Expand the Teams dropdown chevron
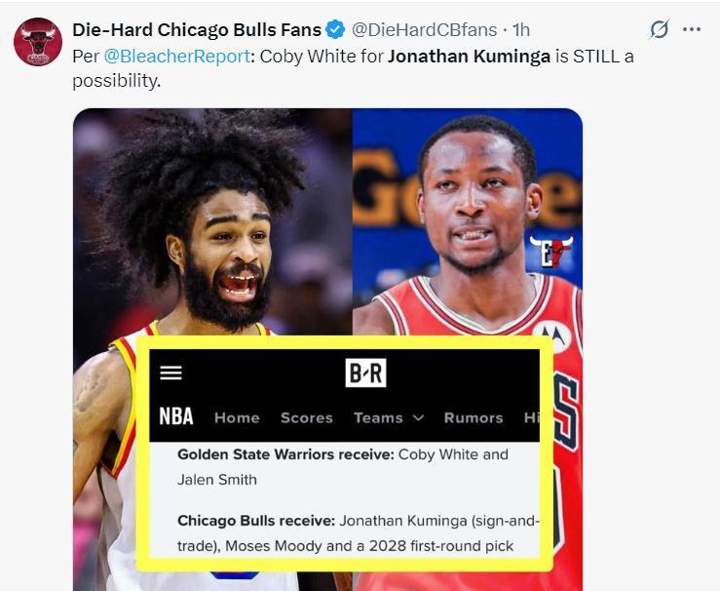 pos(418,417)
